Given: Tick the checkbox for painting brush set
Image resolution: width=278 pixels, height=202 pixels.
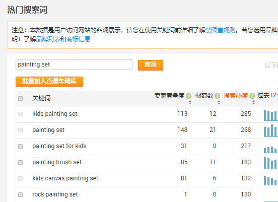Looking at the screenshot, I should (20, 162).
